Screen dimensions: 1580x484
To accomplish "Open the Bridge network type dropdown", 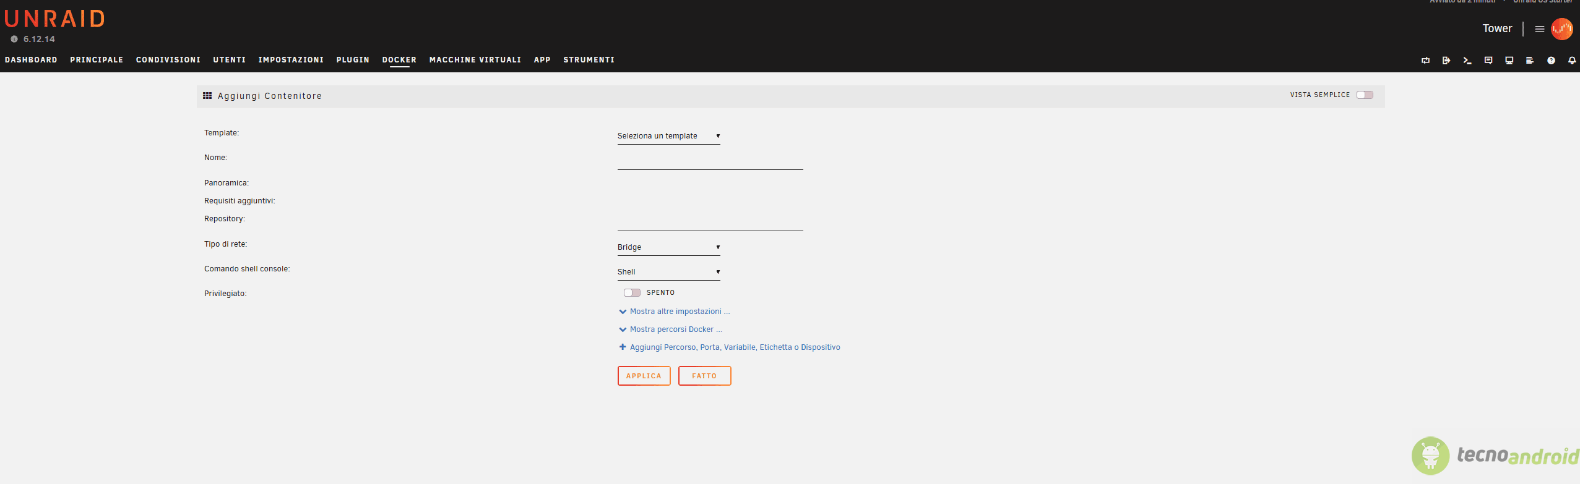I will coord(668,247).
